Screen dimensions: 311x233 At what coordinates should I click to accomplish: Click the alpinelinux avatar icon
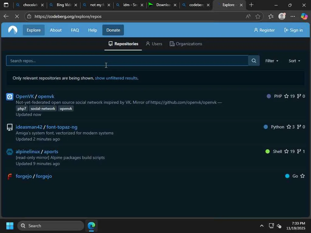click(x=10, y=152)
